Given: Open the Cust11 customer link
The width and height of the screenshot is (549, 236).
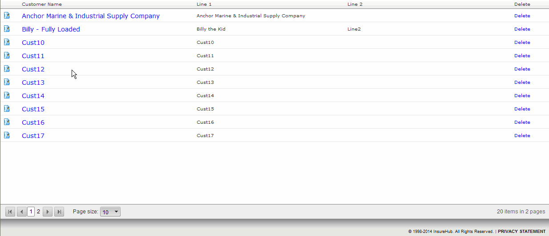Looking at the screenshot, I should (x=33, y=56).
